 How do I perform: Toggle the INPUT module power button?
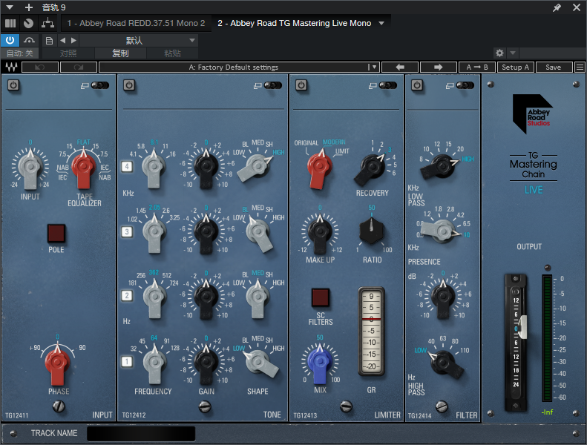click(13, 85)
